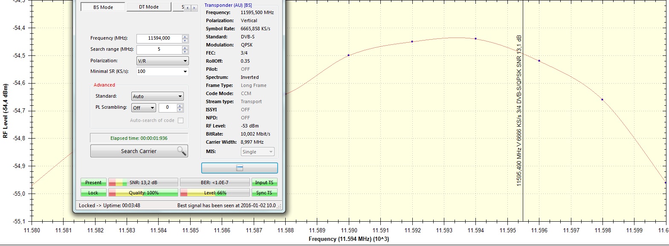
Task: Click the -54,5 y-axis tick label
Action: [19, 55]
